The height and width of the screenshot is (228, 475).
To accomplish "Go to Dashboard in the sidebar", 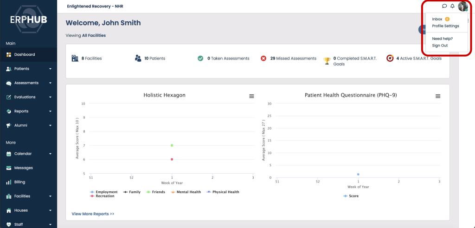I will [28, 55].
